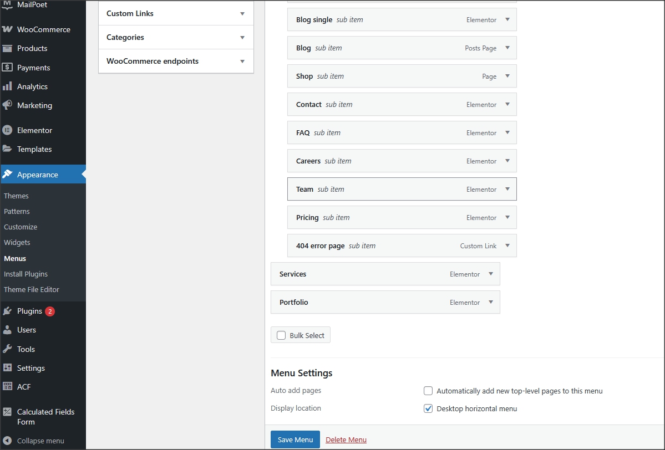The height and width of the screenshot is (450, 665).
Task: Click the Products sidebar icon
Action: tap(7, 48)
